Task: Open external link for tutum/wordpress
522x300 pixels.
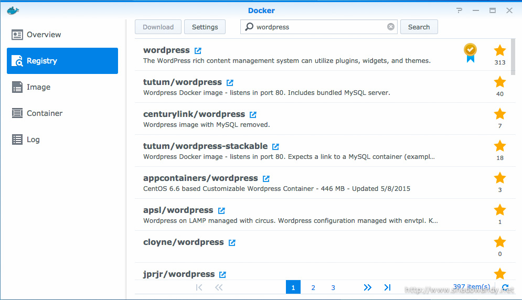Action: point(230,82)
